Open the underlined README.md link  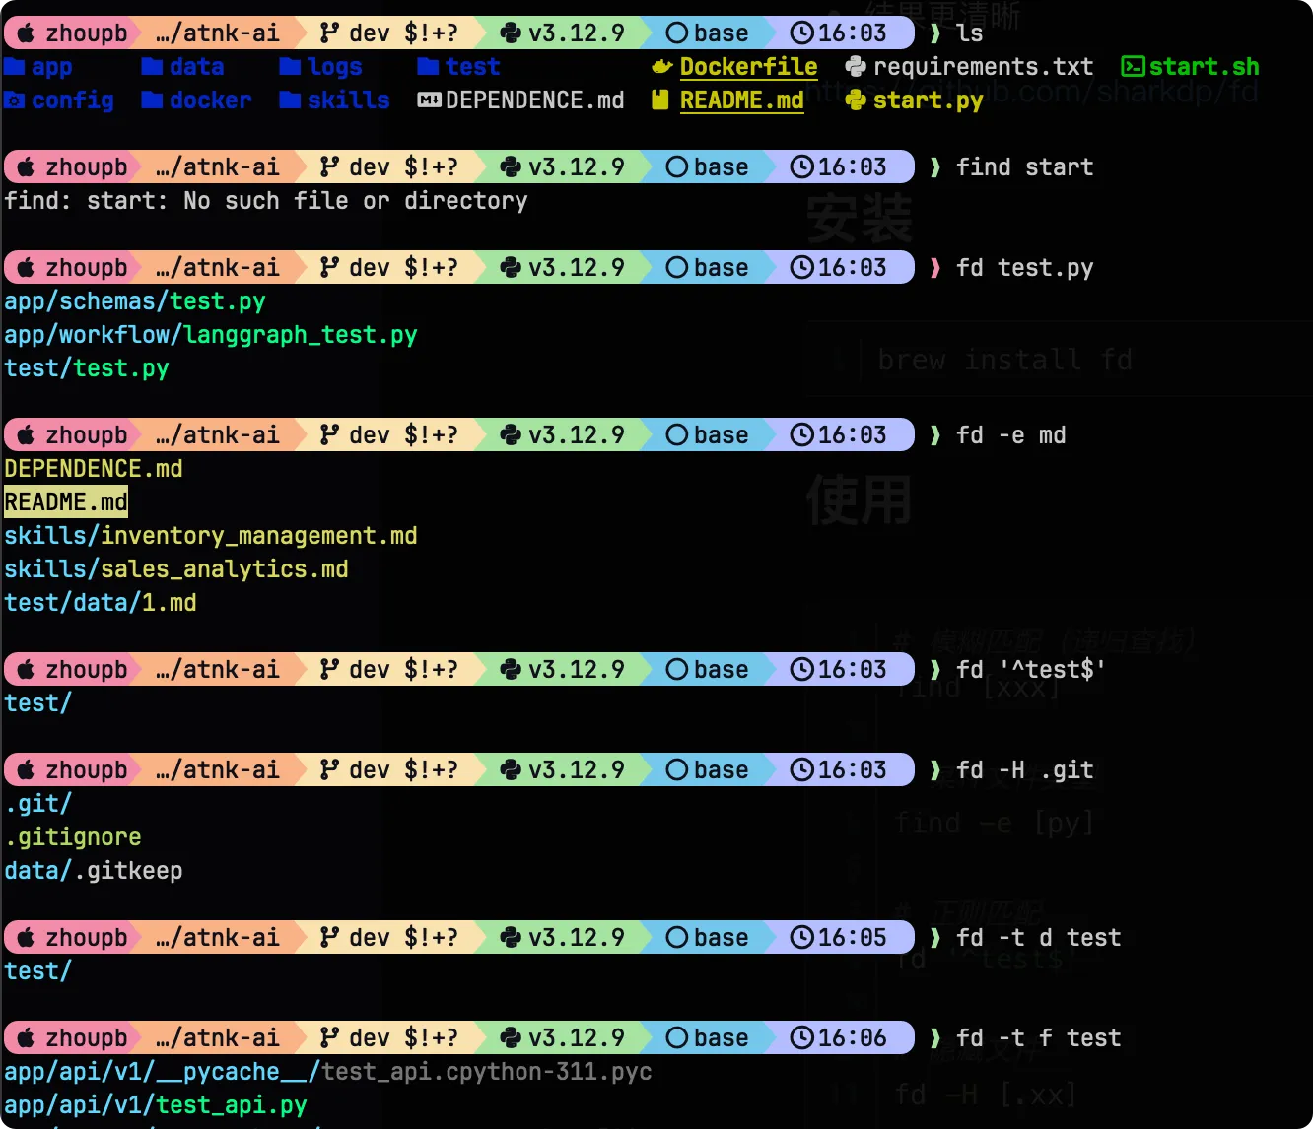741,100
